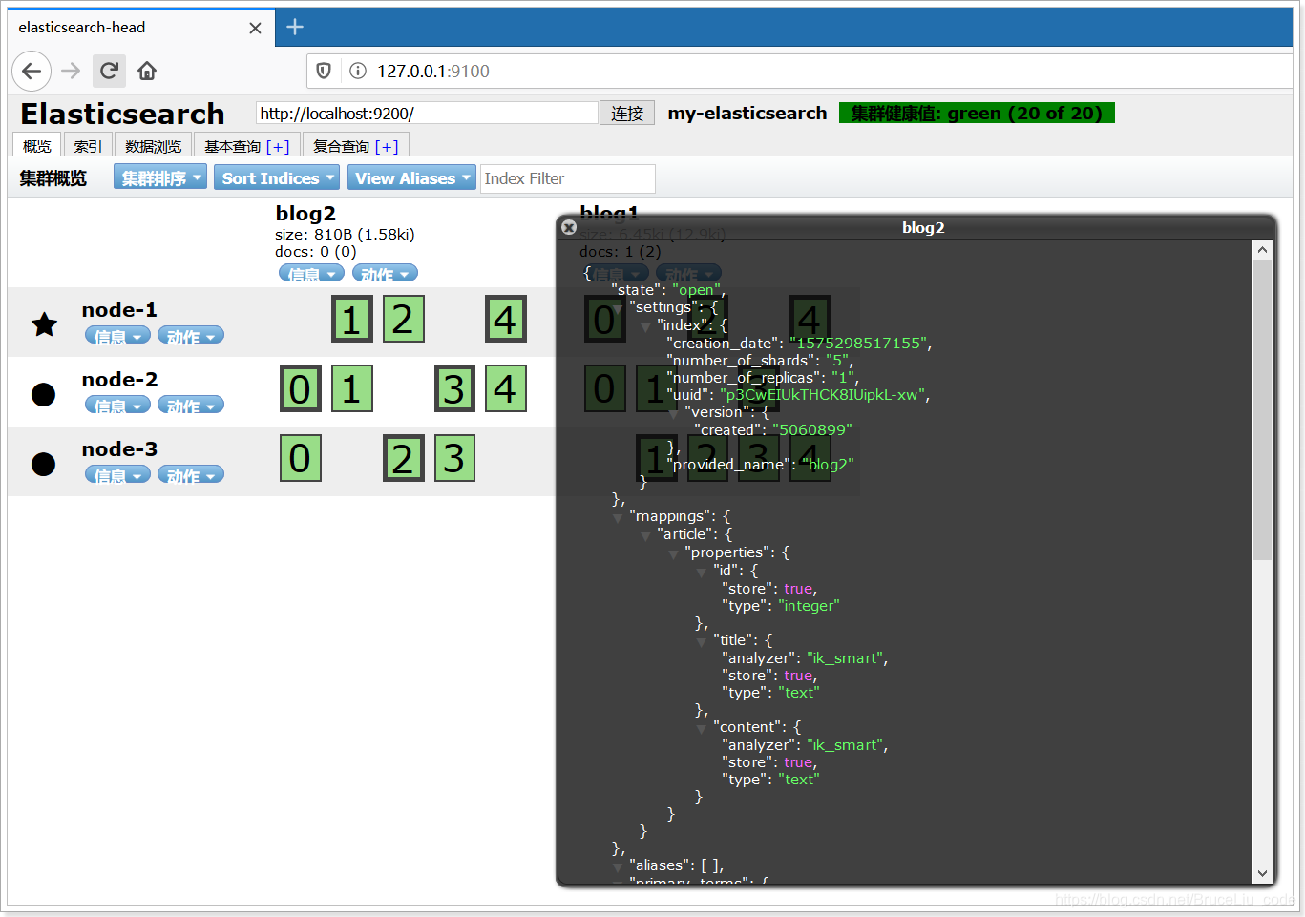The height and width of the screenshot is (917, 1305).
Task: Open node-3 信息 dropdown
Action: click(x=117, y=475)
